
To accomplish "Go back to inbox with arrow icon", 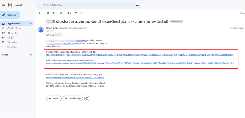I will 40,13.
